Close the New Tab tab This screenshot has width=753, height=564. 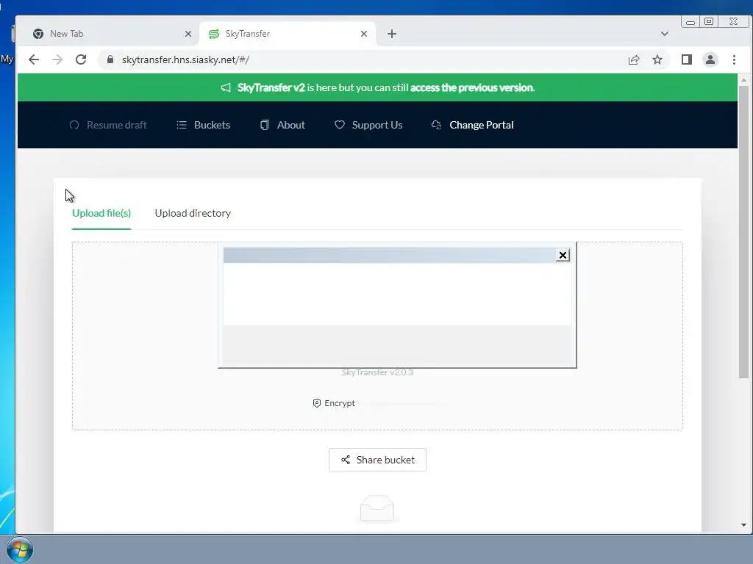point(188,34)
